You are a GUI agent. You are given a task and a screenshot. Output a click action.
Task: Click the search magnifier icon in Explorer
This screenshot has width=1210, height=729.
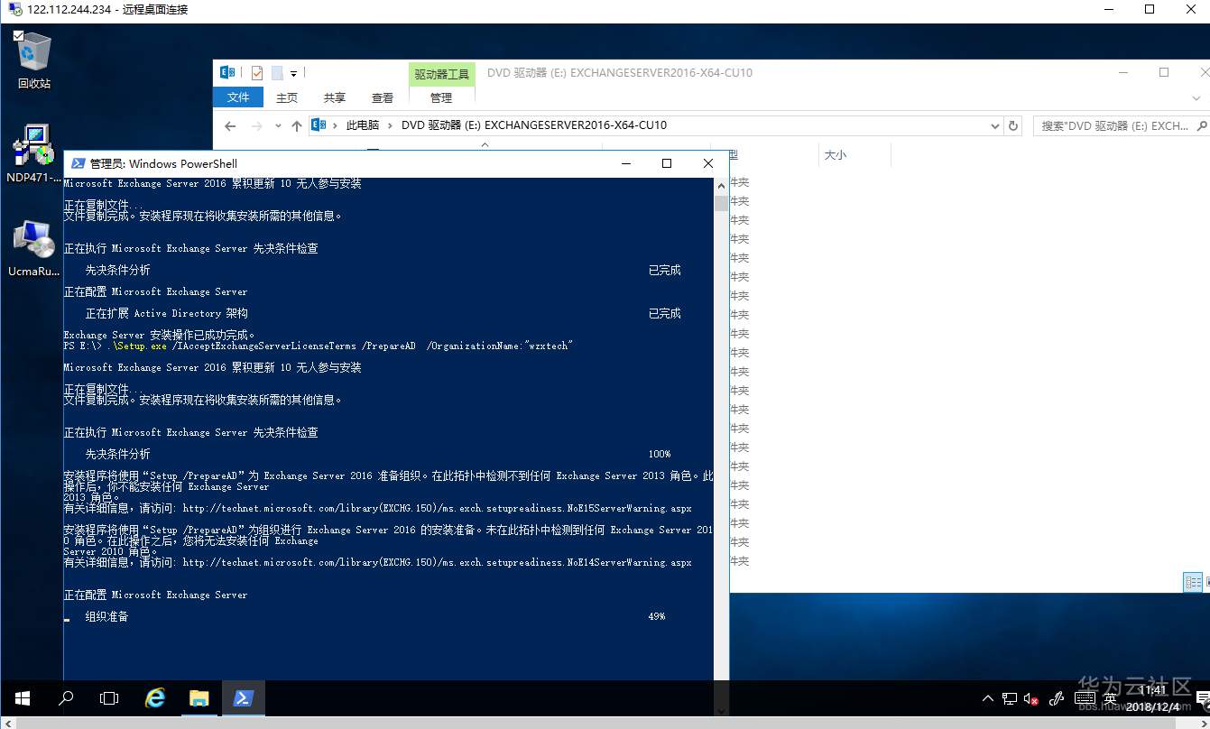1202,126
